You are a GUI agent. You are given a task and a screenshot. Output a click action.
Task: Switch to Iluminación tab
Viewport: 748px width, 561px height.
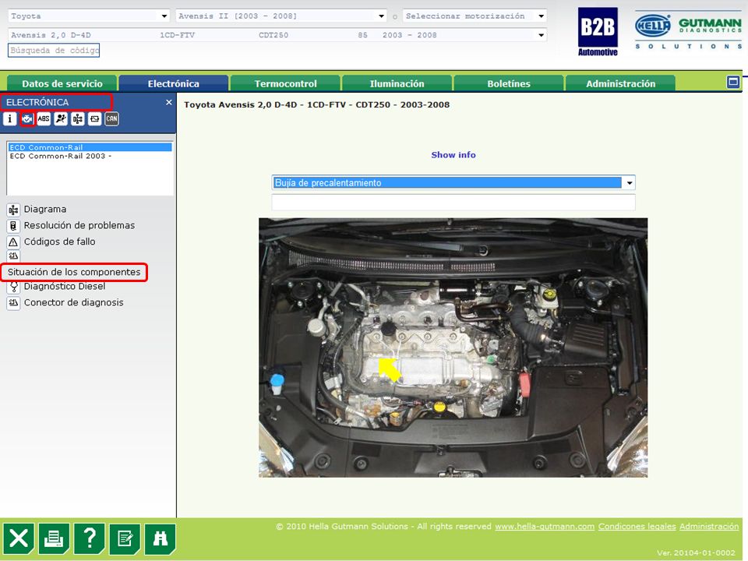coord(397,83)
